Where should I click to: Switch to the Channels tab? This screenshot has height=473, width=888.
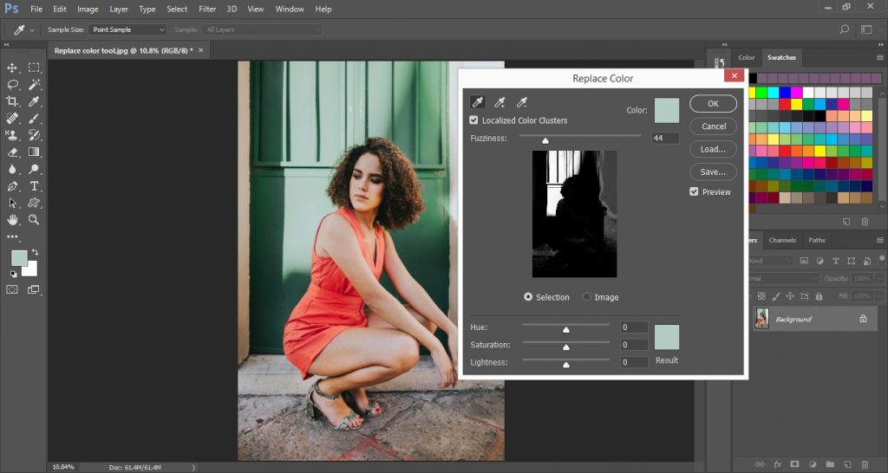[782, 240]
